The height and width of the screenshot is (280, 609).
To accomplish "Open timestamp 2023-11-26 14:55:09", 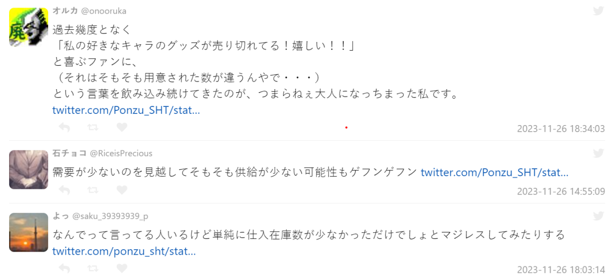I will point(561,191).
